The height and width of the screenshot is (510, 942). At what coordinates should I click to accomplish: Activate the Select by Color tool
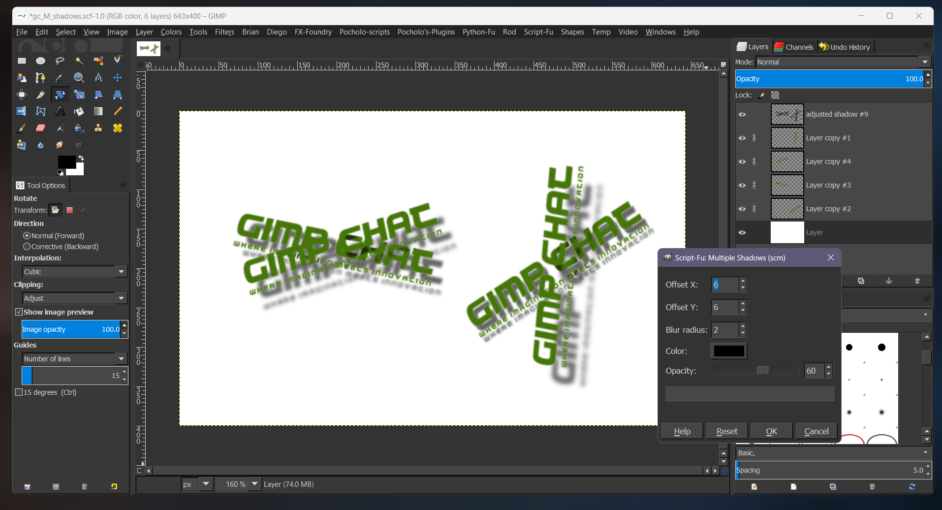click(98, 61)
